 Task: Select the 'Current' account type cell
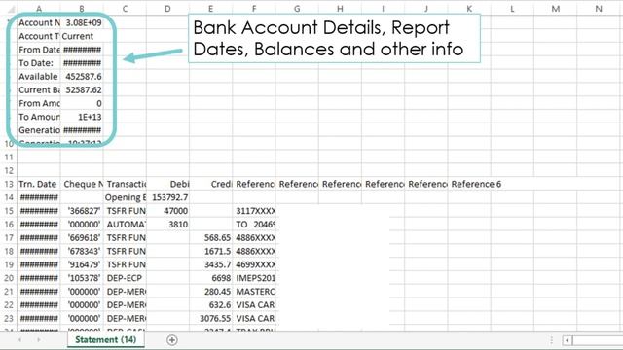82,36
